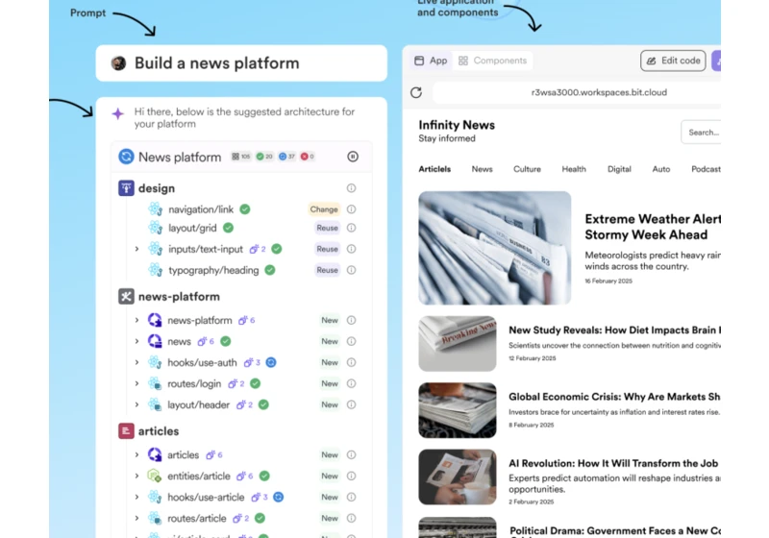
Task: Click dependency count icon on inputs/text-input
Action: (254, 249)
